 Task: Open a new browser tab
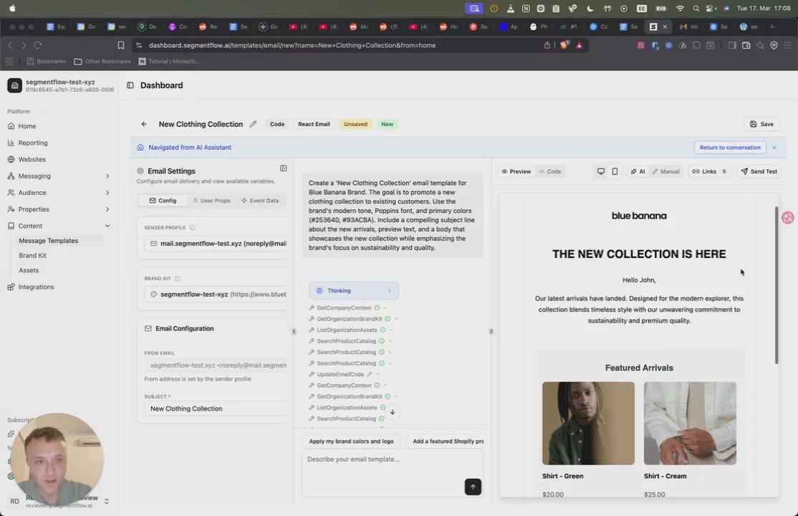pyautogui.click(x=771, y=27)
